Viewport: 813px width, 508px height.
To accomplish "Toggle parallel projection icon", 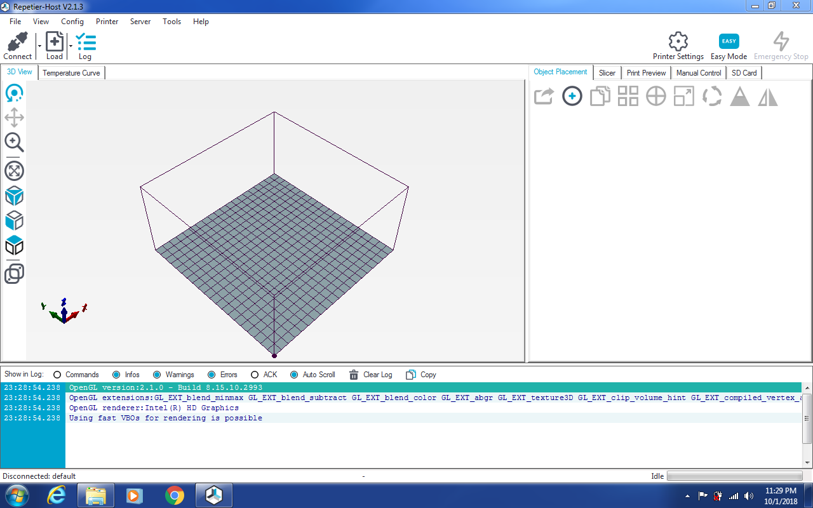I will coord(14,274).
